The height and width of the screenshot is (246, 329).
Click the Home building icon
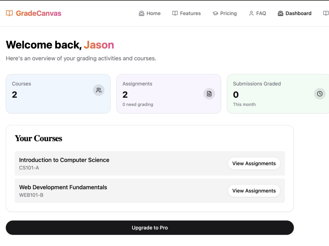[x=141, y=13]
